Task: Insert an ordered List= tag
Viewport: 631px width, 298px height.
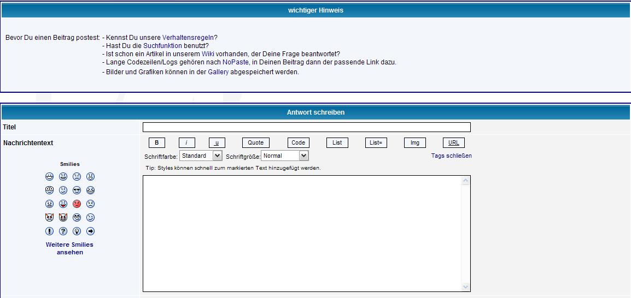Action: [376, 142]
